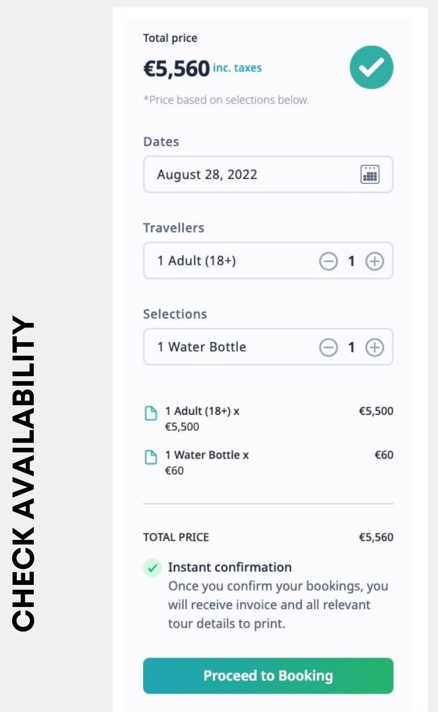Decrease adult traveller count with minus icon
This screenshot has width=438, height=712.
click(x=328, y=261)
